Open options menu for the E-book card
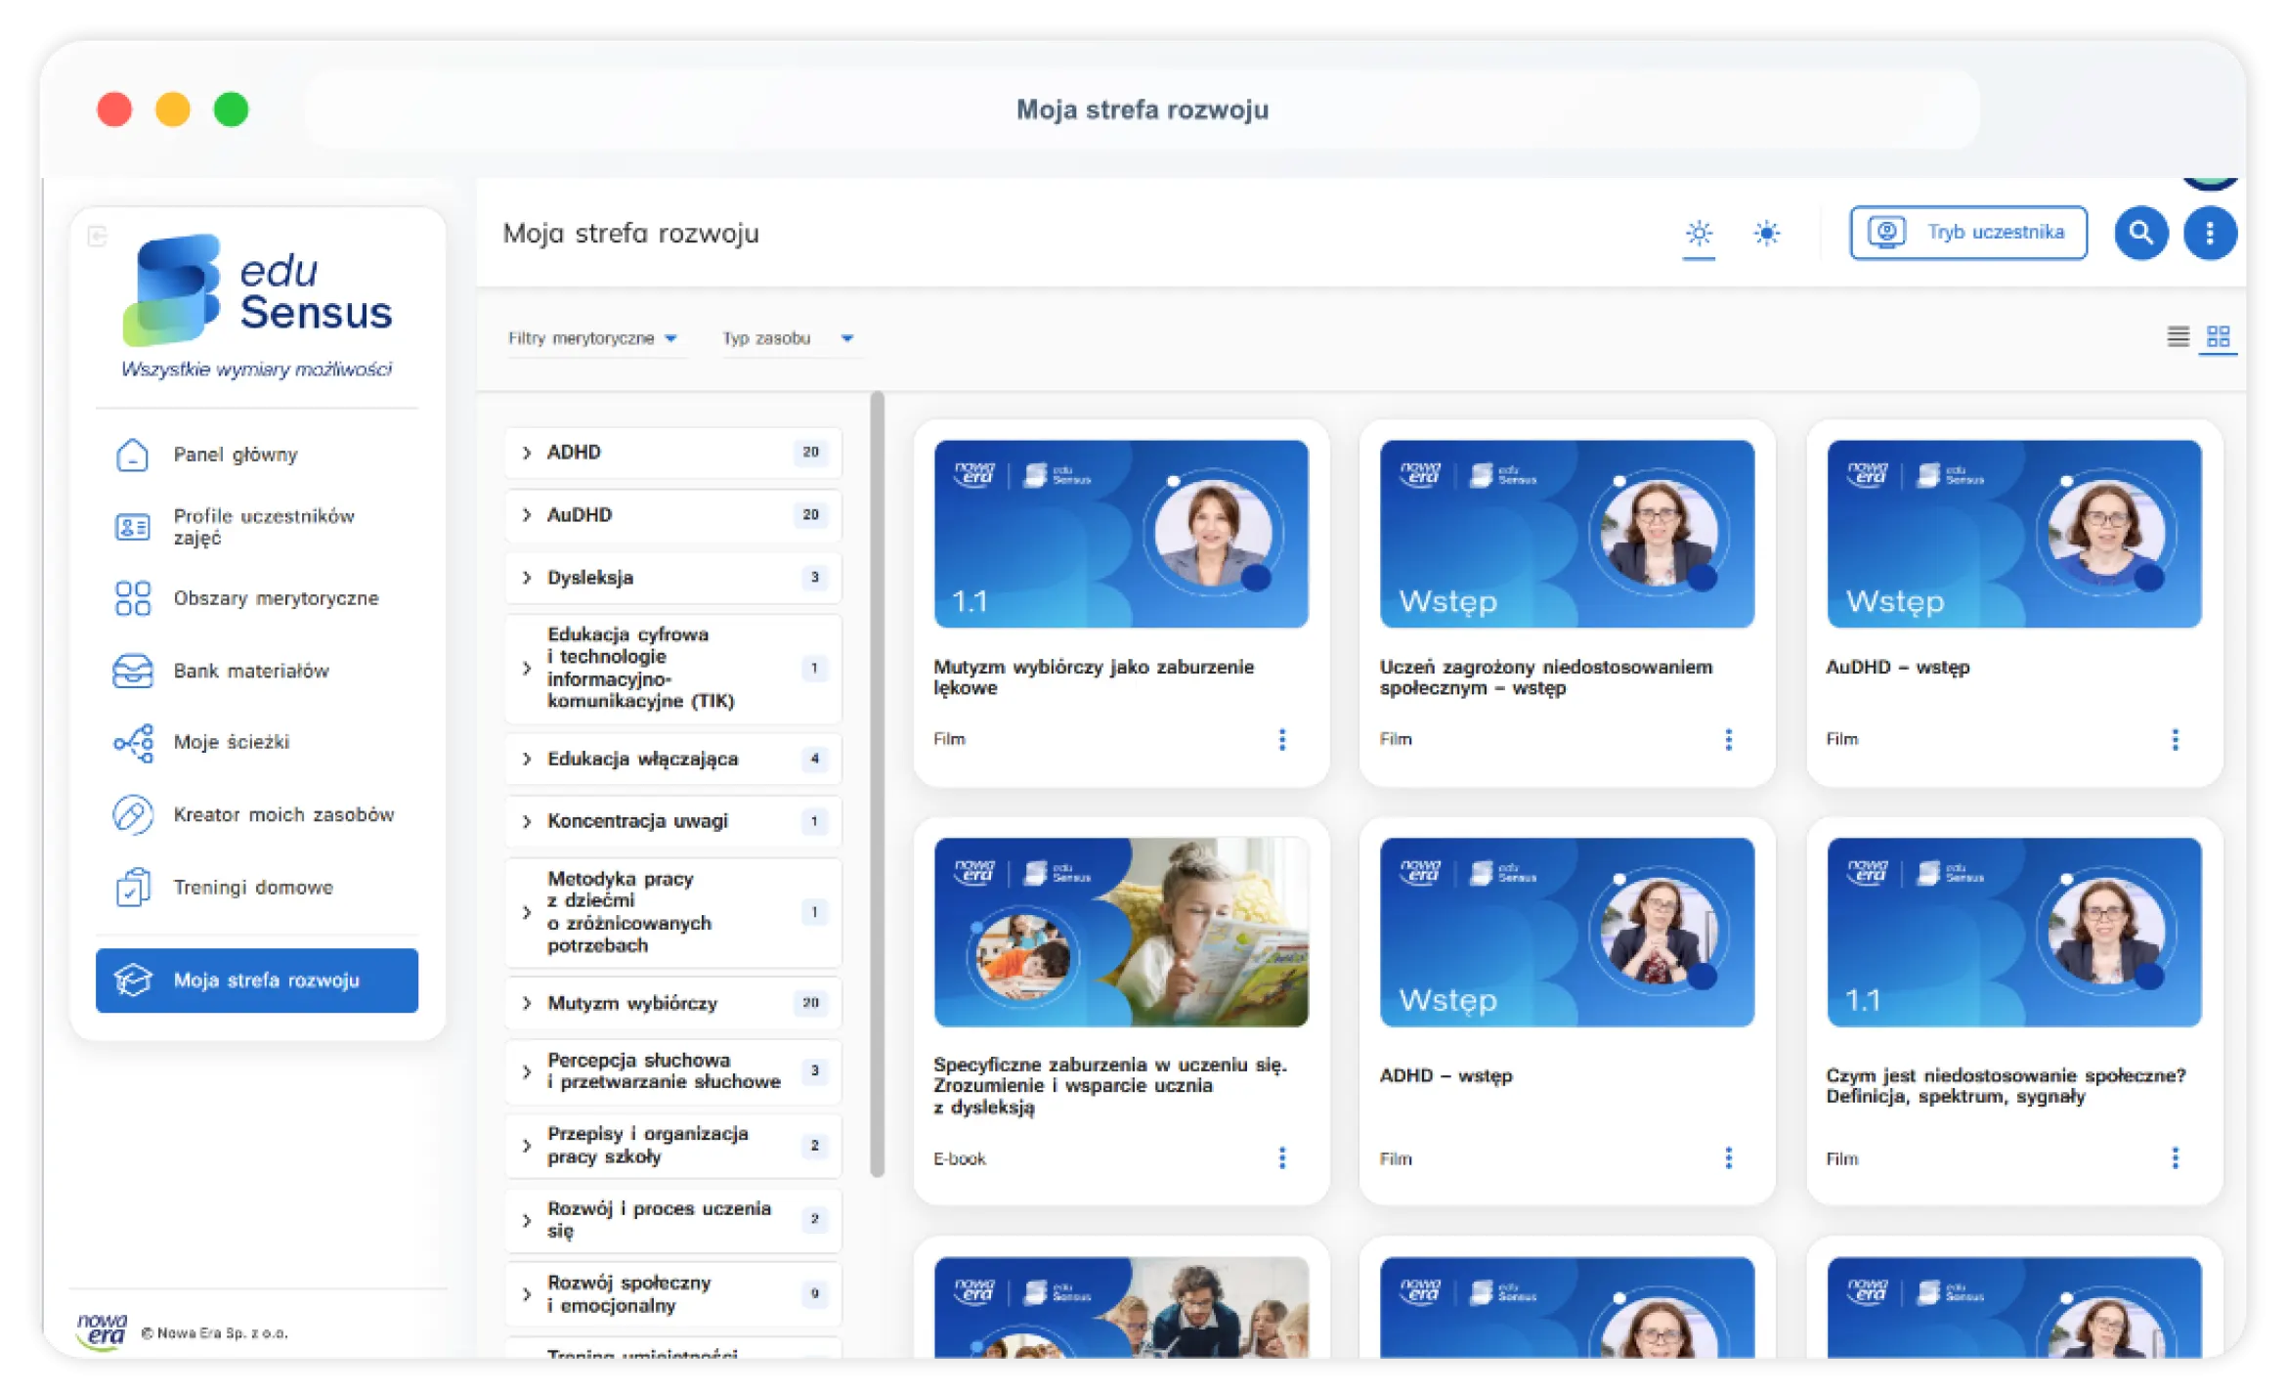Image resolution: width=2287 pixels, height=1394 pixels. tap(1282, 1158)
